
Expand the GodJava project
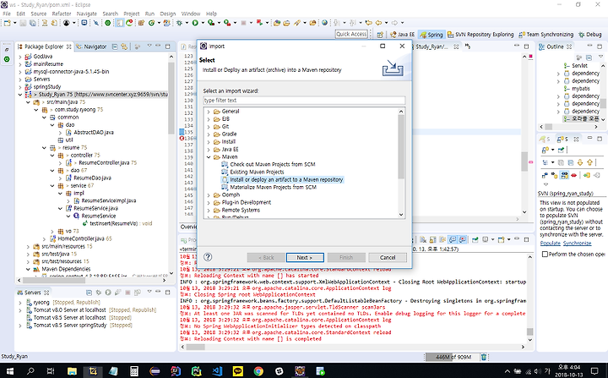pos(20,57)
